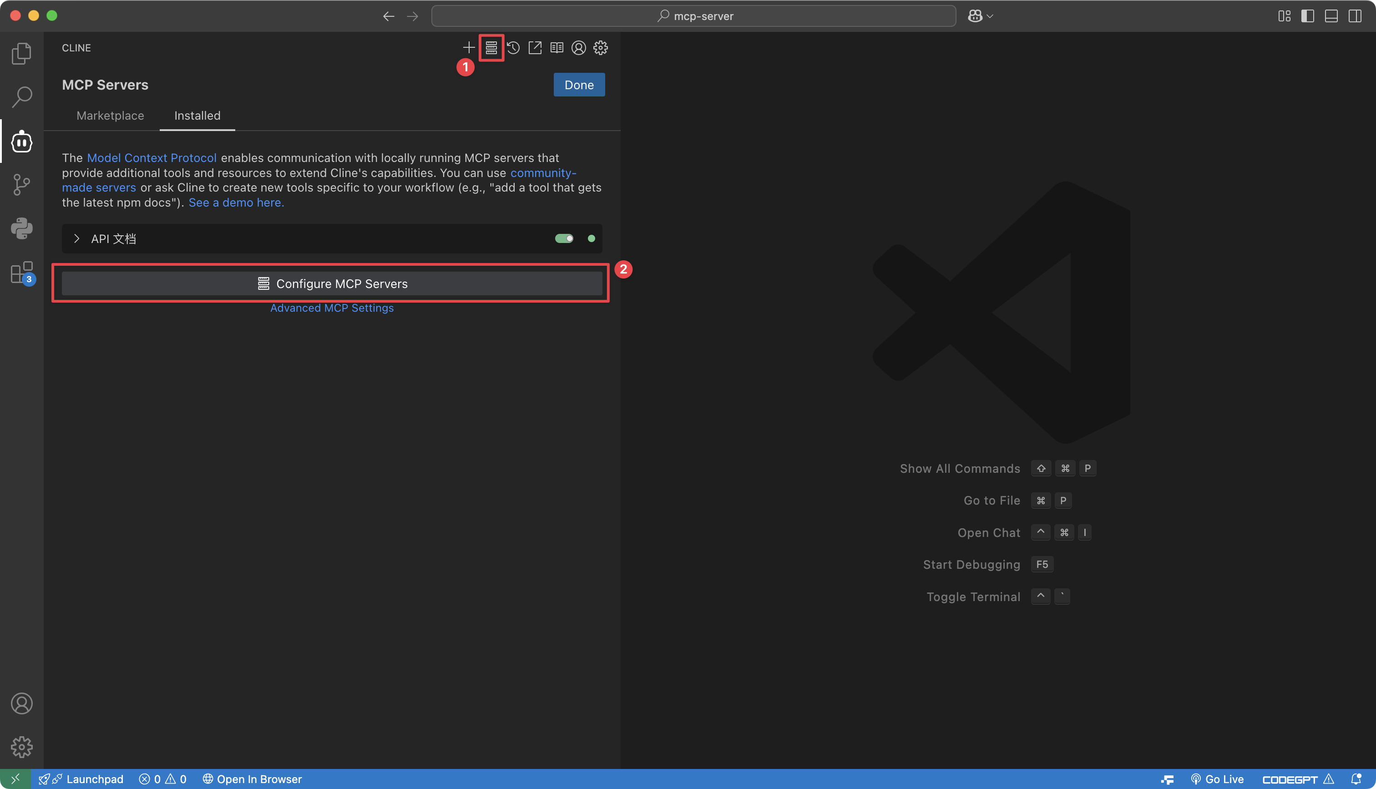This screenshot has width=1376, height=789.
Task: Open Extensions view with 3 badge
Action: click(22, 273)
